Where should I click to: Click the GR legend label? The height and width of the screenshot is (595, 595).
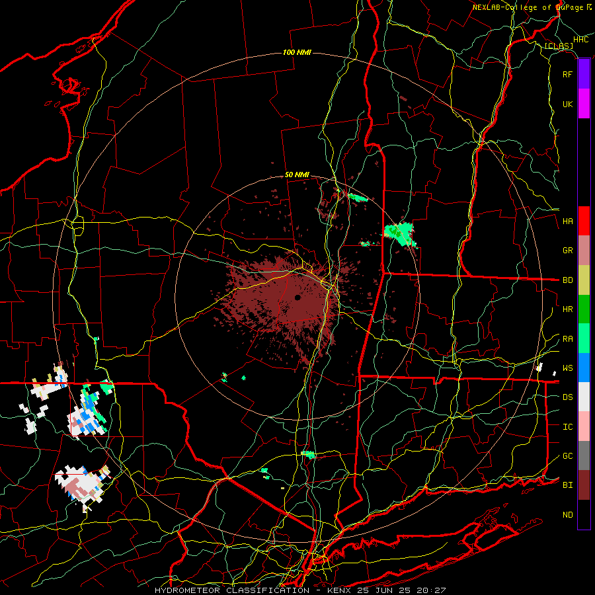(x=567, y=251)
